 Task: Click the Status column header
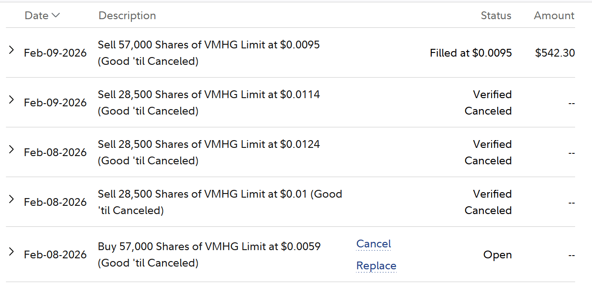click(x=496, y=16)
